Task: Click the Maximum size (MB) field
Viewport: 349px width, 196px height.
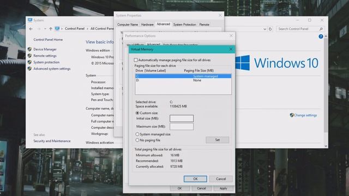Action: [182, 126]
